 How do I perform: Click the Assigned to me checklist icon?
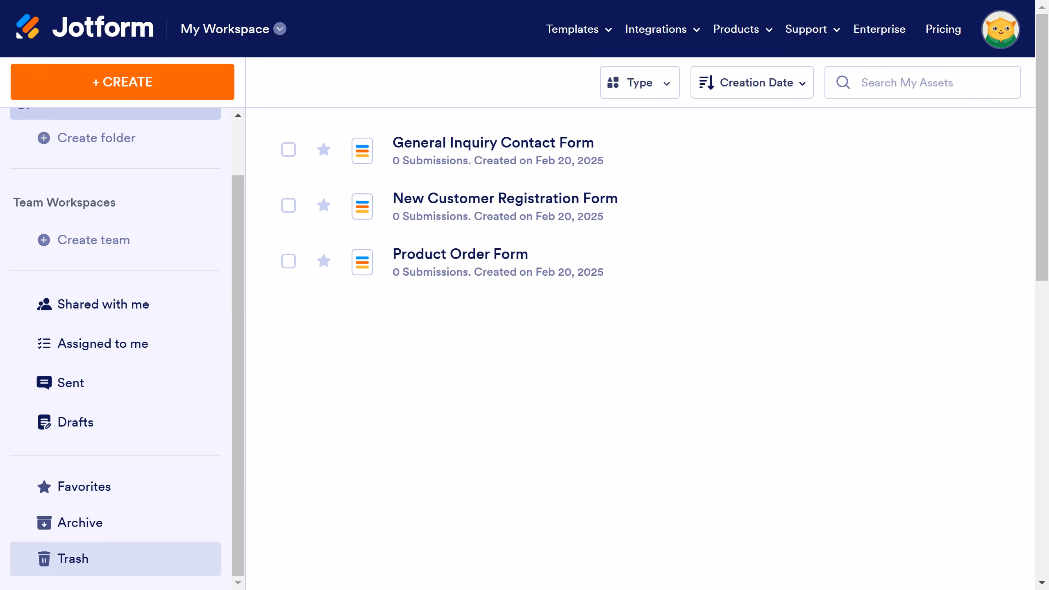(x=44, y=343)
